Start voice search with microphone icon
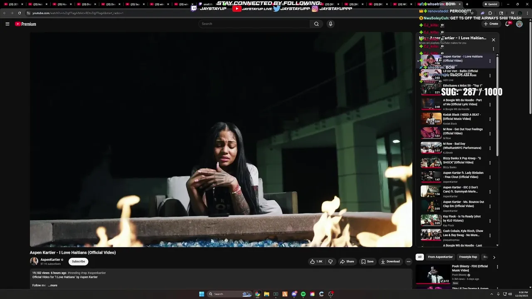Screen dimensions: 532x299 pyautogui.click(x=330, y=24)
